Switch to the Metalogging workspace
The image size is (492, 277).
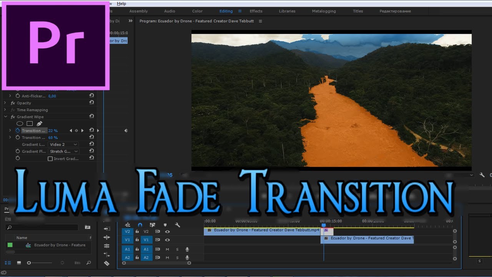(x=324, y=11)
